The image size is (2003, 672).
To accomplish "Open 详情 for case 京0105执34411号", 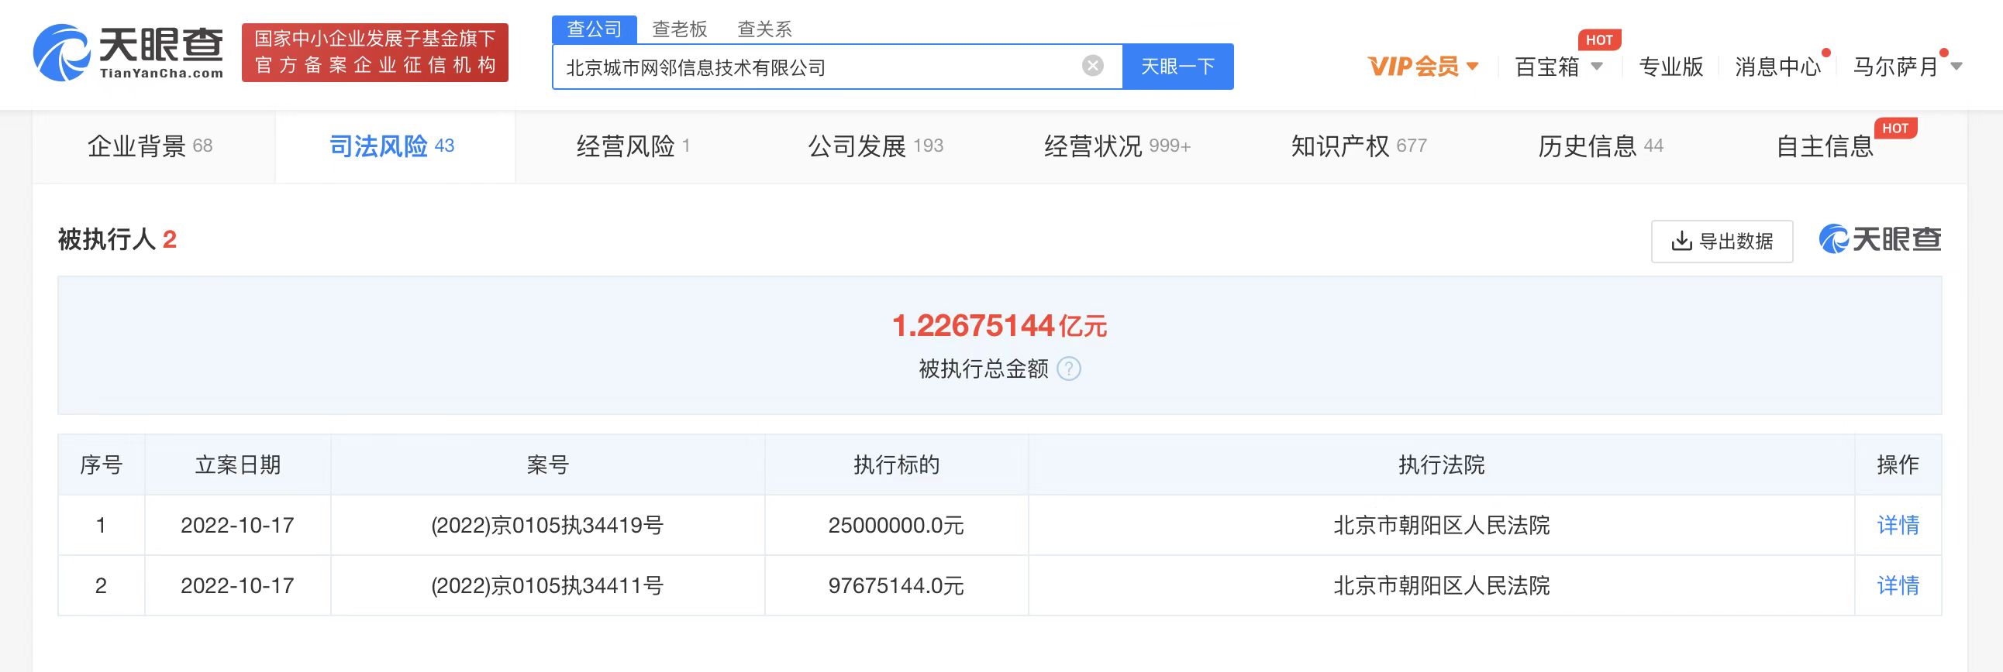I will [x=1898, y=585].
